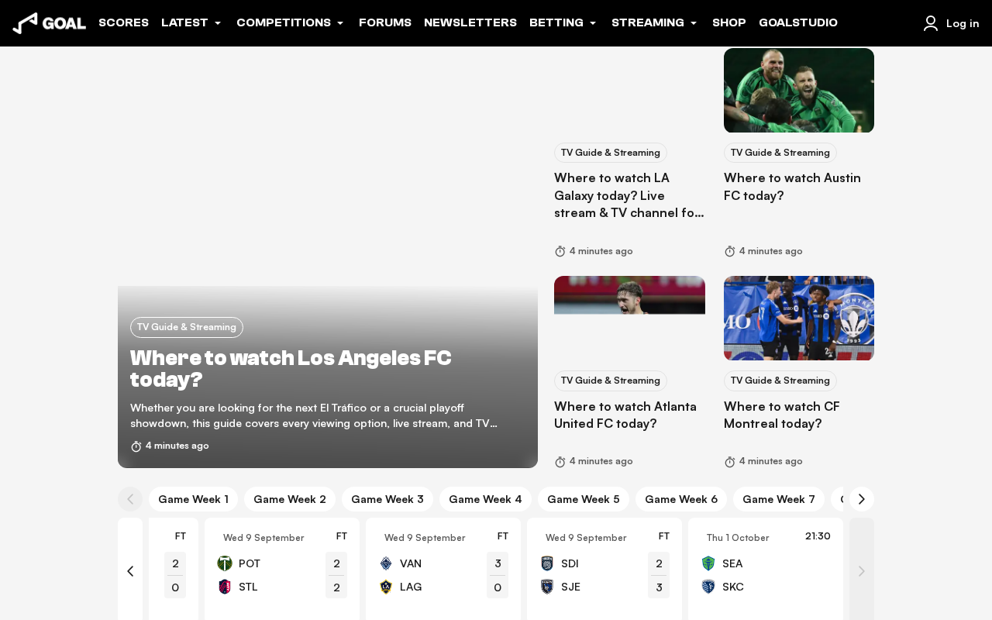
Task: Click the user profile icon
Action: [931, 23]
